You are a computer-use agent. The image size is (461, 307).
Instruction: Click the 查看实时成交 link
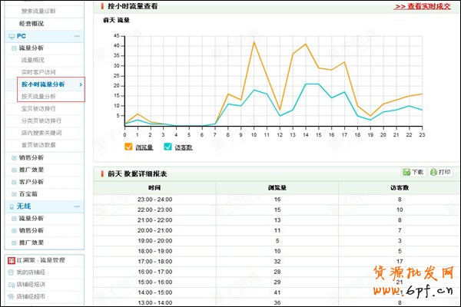point(422,5)
